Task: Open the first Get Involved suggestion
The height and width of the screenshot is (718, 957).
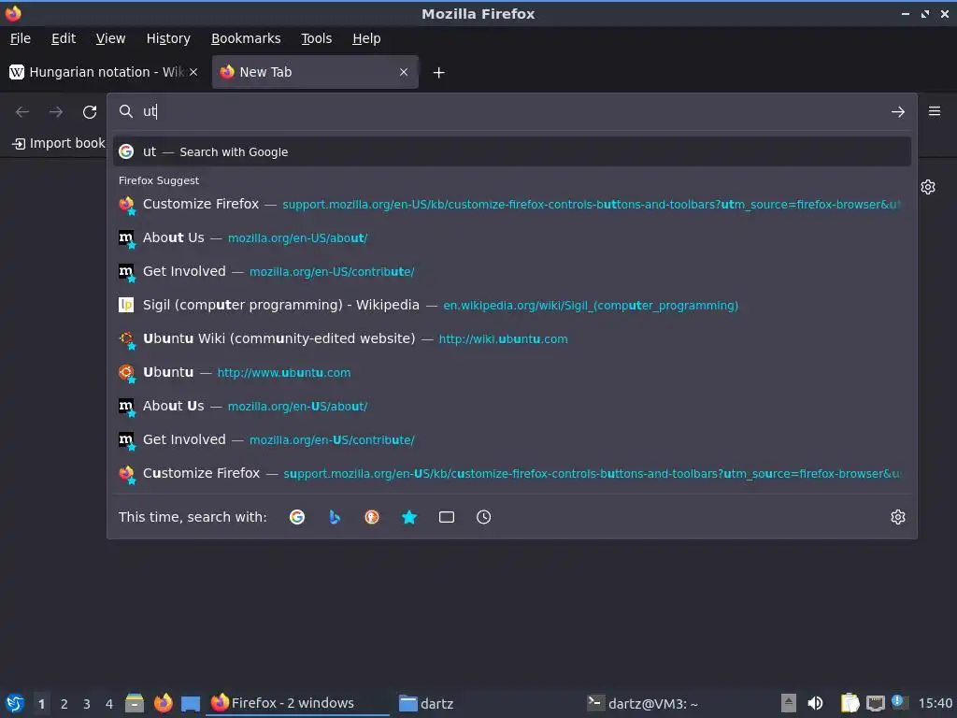Action: 512,271
